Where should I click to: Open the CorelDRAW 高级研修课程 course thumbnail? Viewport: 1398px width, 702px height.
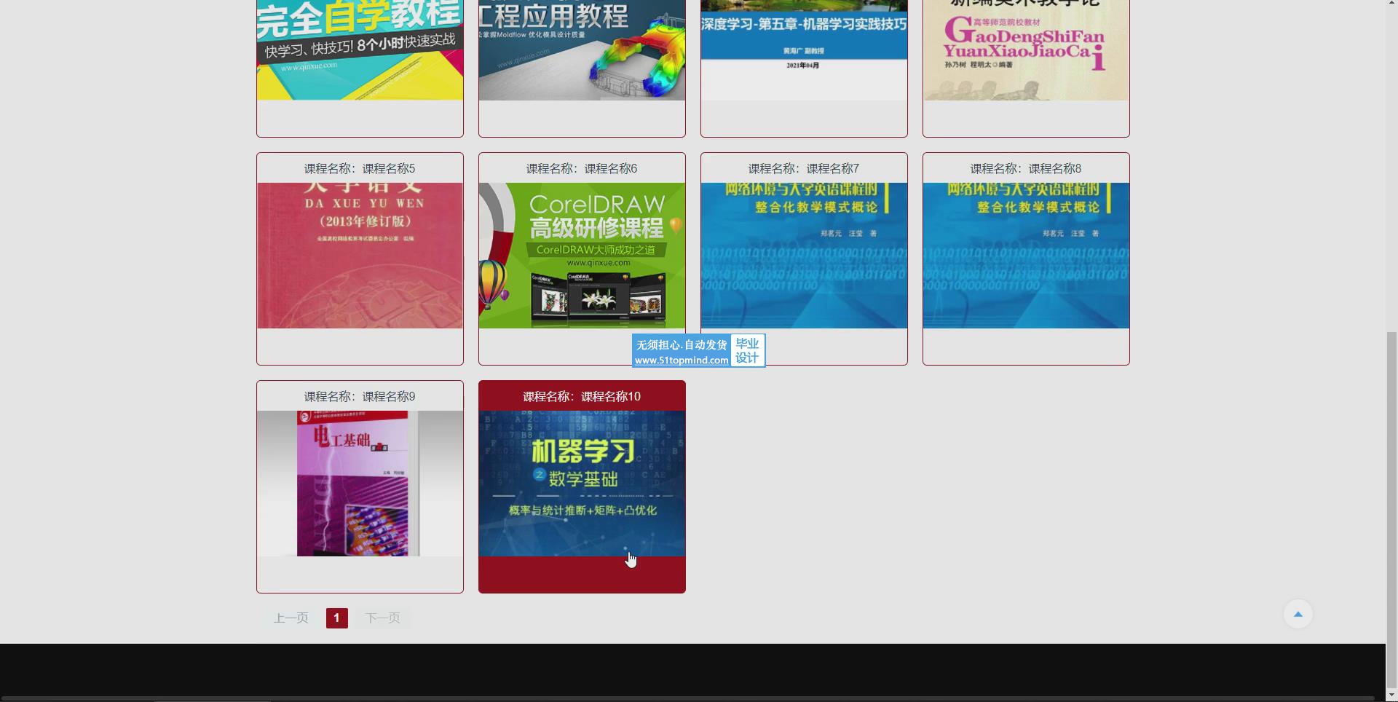[x=582, y=255]
